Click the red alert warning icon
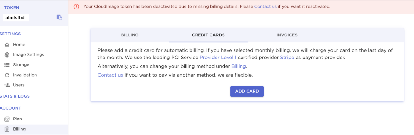 76,7
